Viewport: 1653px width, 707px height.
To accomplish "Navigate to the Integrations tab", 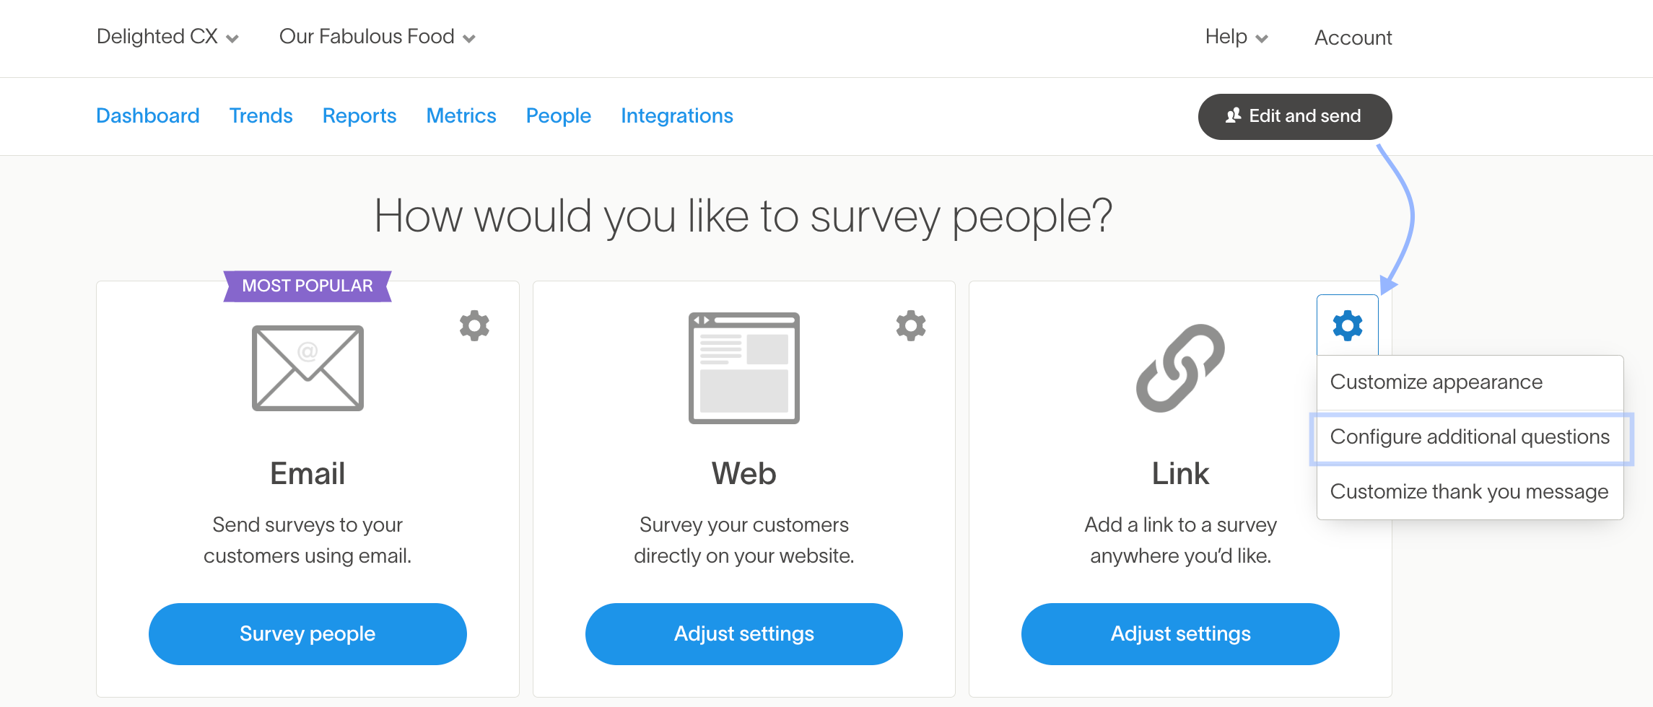I will coord(676,115).
